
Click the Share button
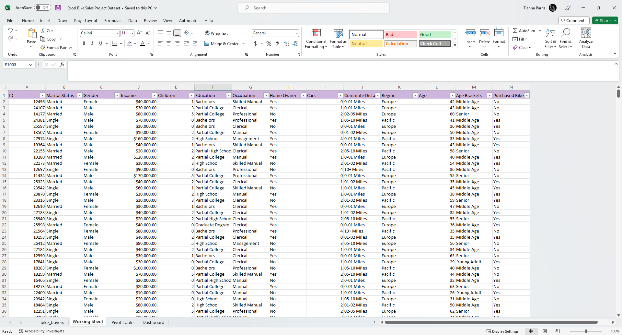604,20
